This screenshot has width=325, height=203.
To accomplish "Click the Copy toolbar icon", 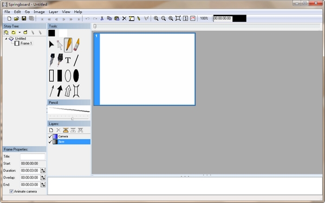I will pyautogui.click(x=109, y=18).
